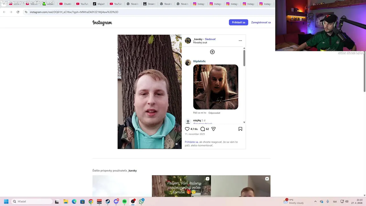The width and height of the screenshot is (366, 206).
Task: Click the comments scroll-up arrow
Action: (244, 48)
